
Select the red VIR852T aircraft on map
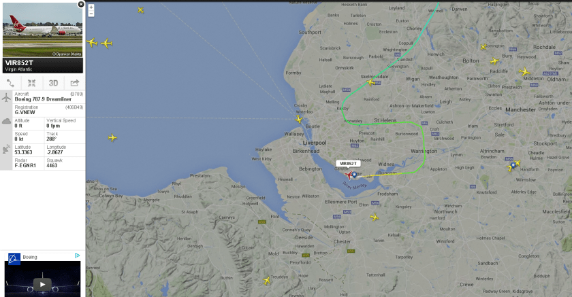click(x=349, y=175)
